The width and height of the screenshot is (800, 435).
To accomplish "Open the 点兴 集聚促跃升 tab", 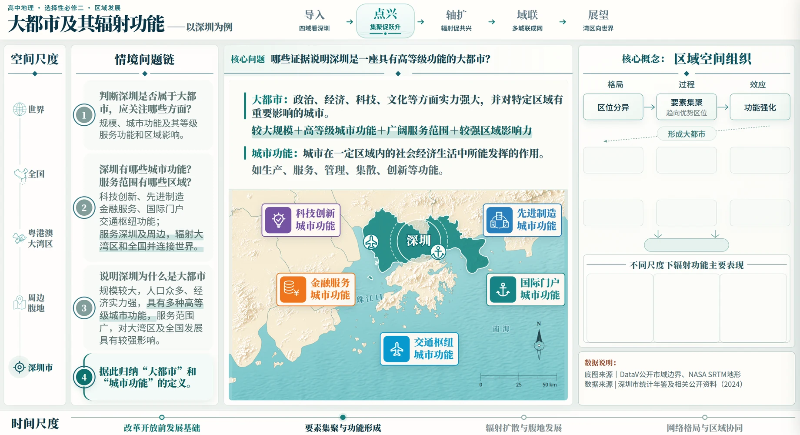I will click(x=385, y=20).
